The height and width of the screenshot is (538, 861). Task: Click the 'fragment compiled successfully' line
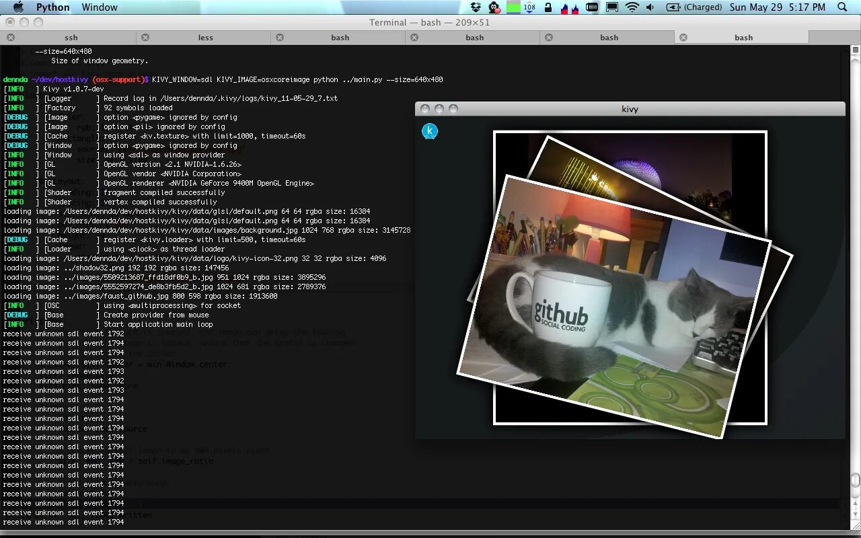[114, 192]
